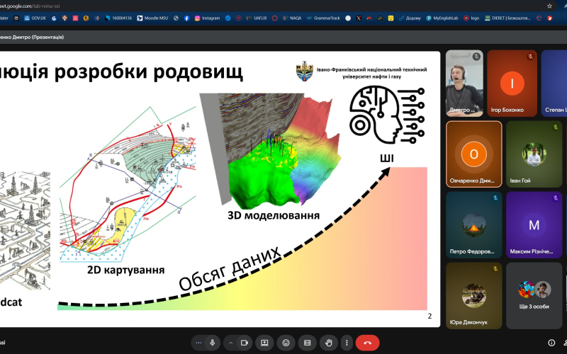This screenshot has height=354, width=567.
Task: Click the Ще 3 особи tile
Action: (534, 296)
